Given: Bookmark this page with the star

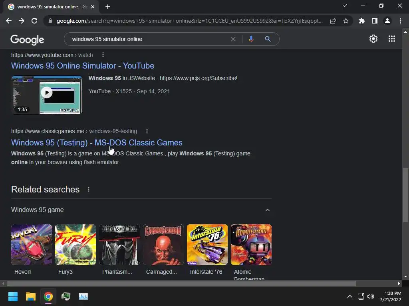Looking at the screenshot, I should (x=346, y=21).
